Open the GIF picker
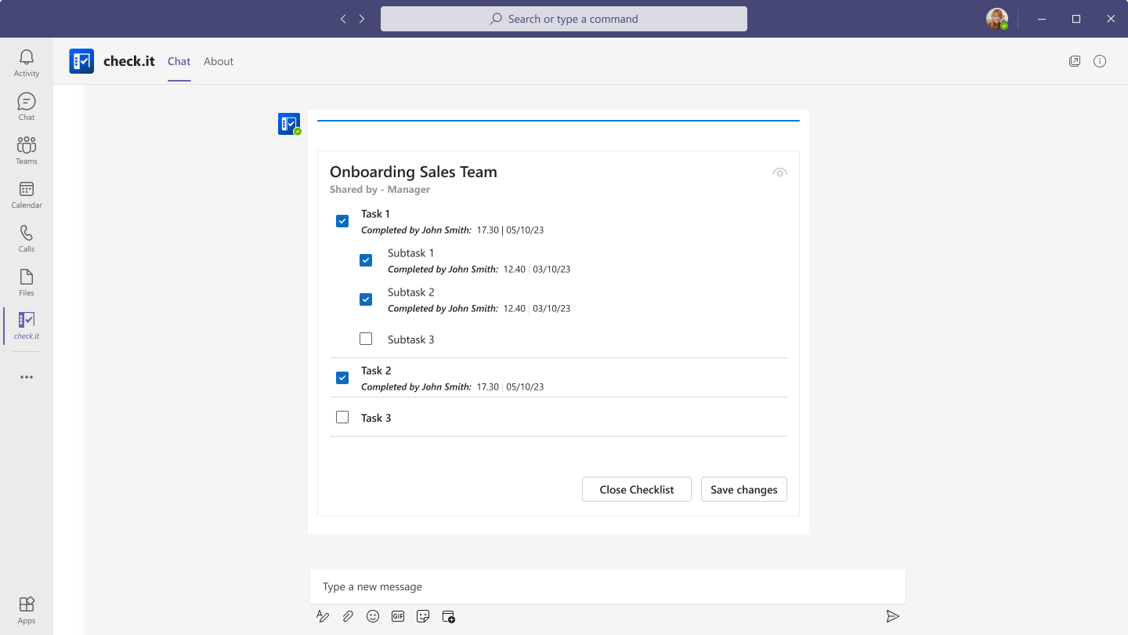This screenshot has height=635, width=1128. tap(398, 616)
